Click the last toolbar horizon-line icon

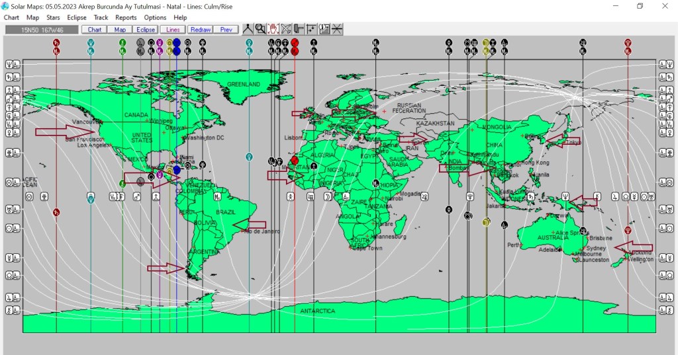click(337, 29)
